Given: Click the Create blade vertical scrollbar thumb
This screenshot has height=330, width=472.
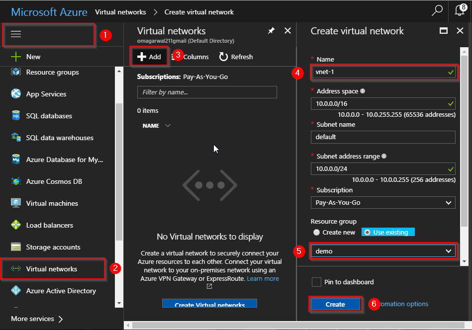Looking at the screenshot, I should tap(464, 141).
